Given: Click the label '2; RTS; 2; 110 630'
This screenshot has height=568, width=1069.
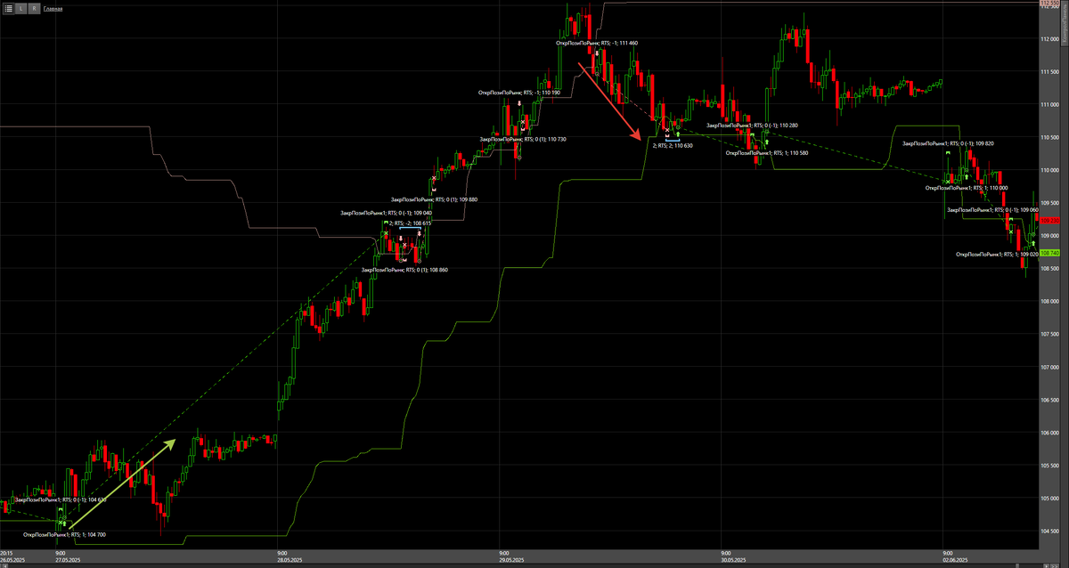Looking at the screenshot, I should (672, 145).
